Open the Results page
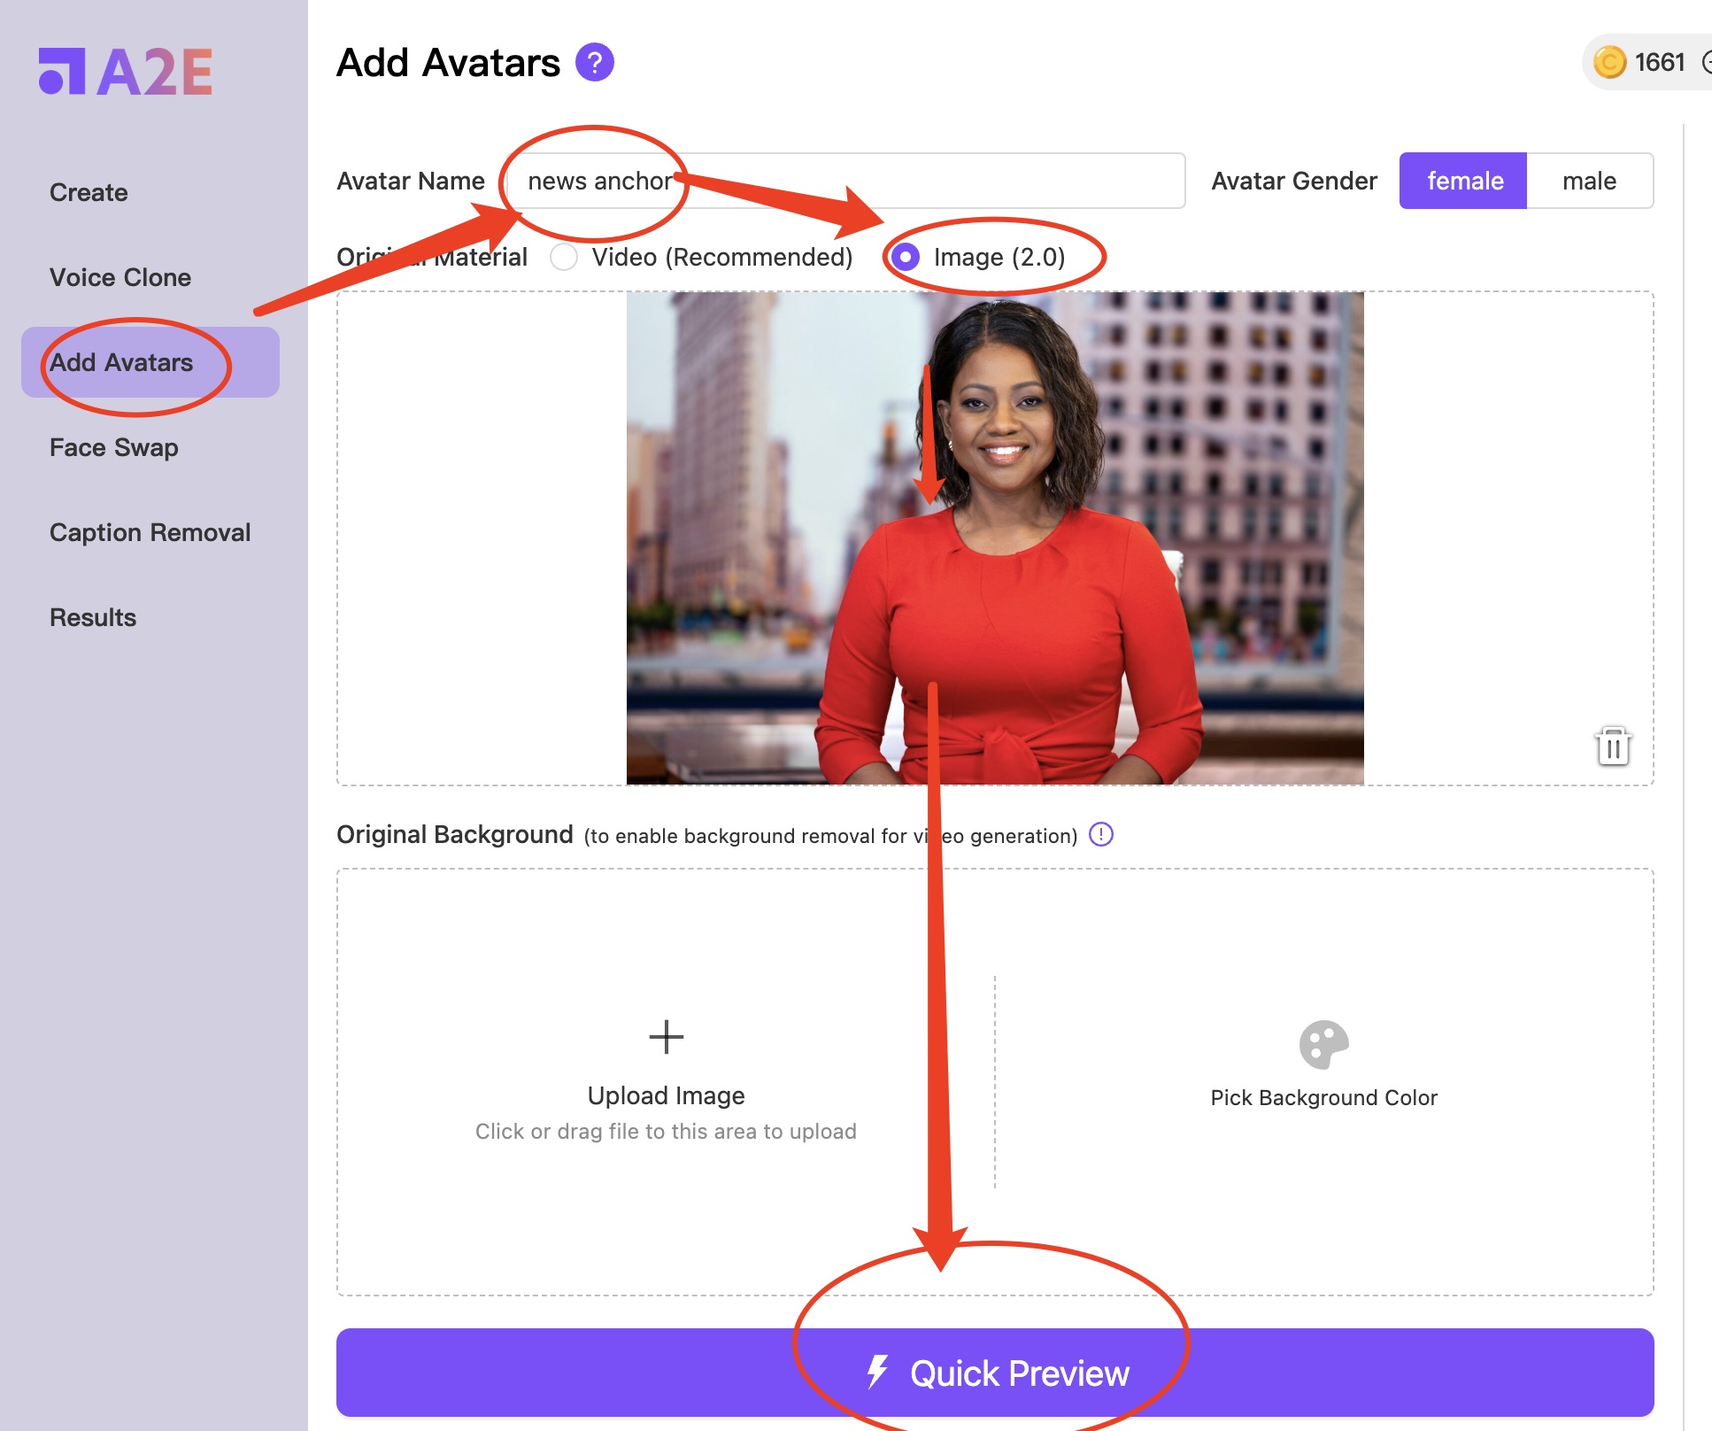The width and height of the screenshot is (1712, 1431). click(91, 617)
